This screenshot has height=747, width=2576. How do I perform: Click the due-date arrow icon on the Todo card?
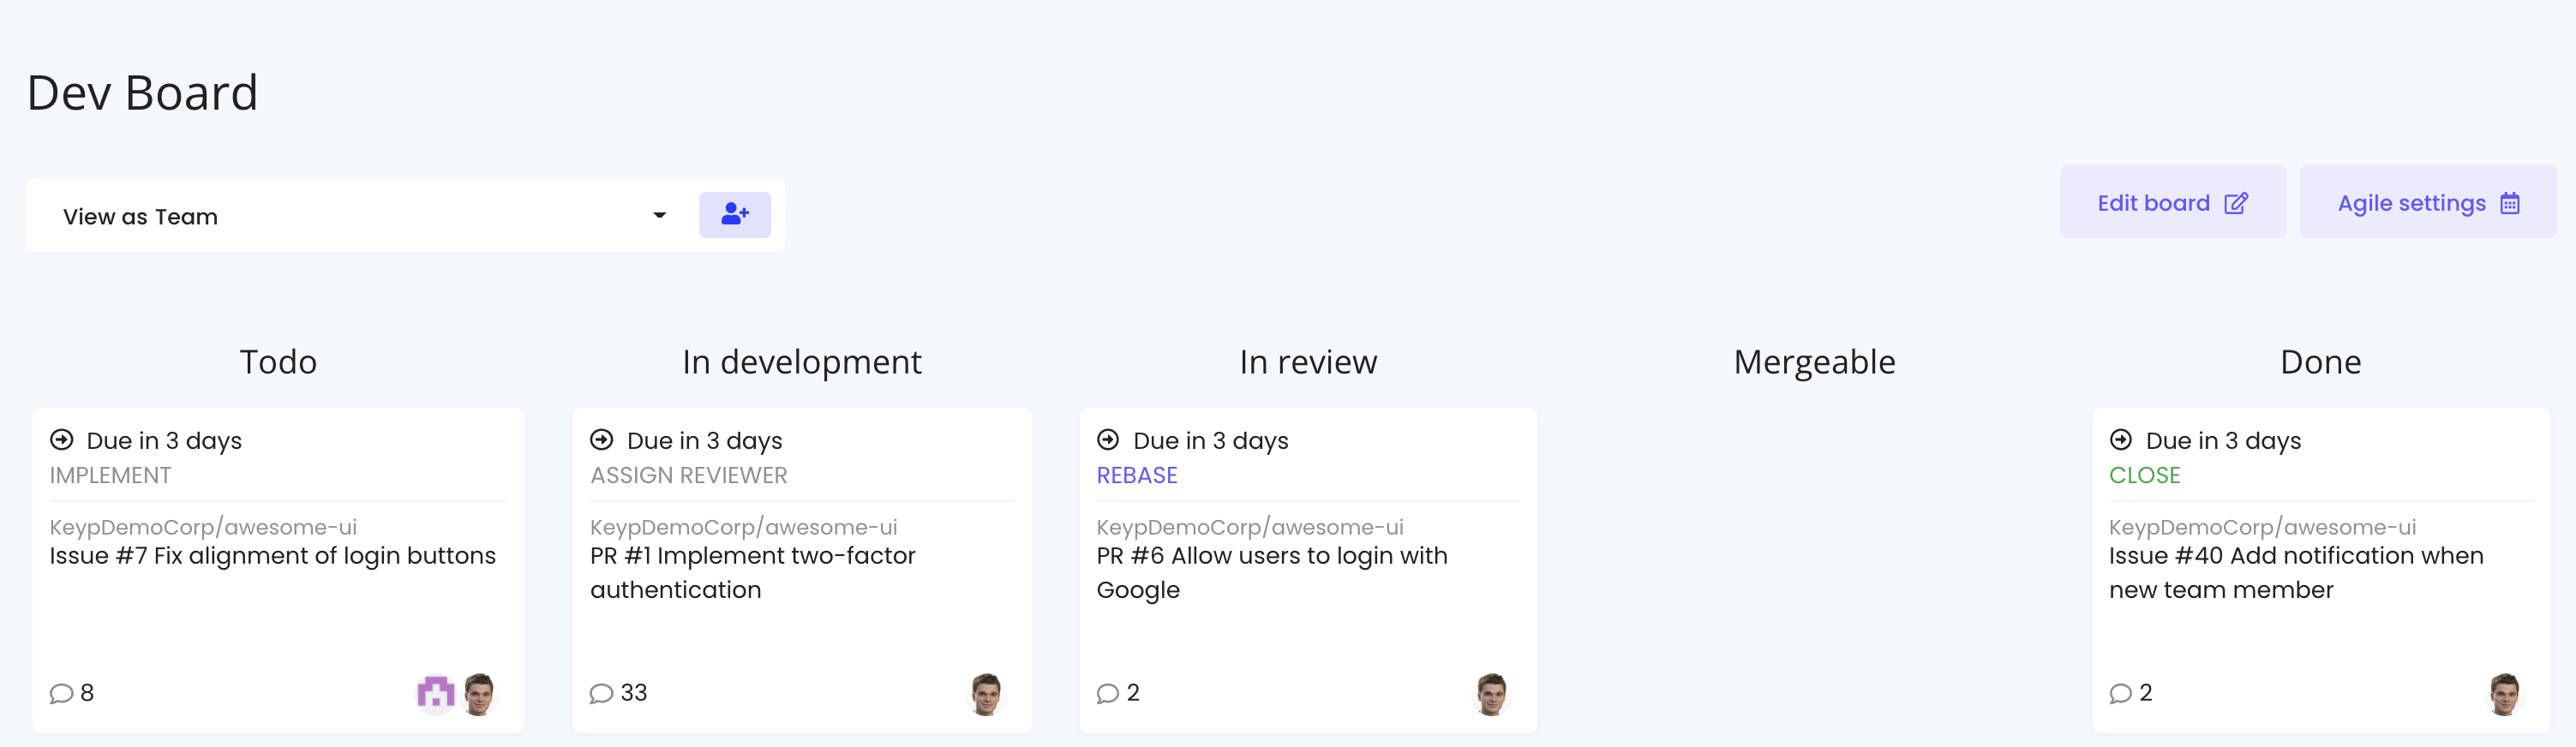(62, 439)
